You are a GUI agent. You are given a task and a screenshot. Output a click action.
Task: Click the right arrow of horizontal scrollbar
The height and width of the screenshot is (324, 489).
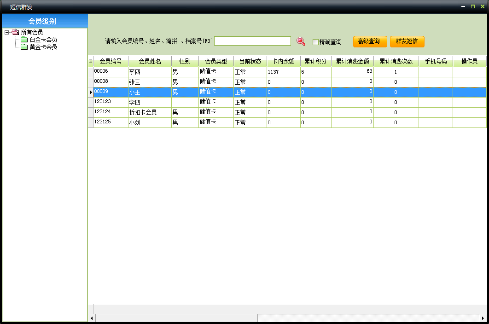483,318
